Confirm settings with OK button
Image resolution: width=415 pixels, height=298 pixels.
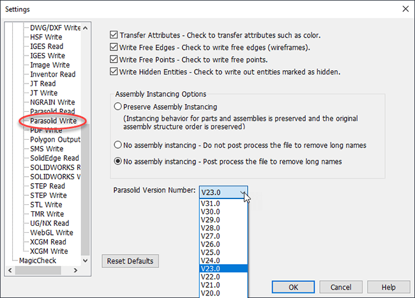(x=293, y=287)
